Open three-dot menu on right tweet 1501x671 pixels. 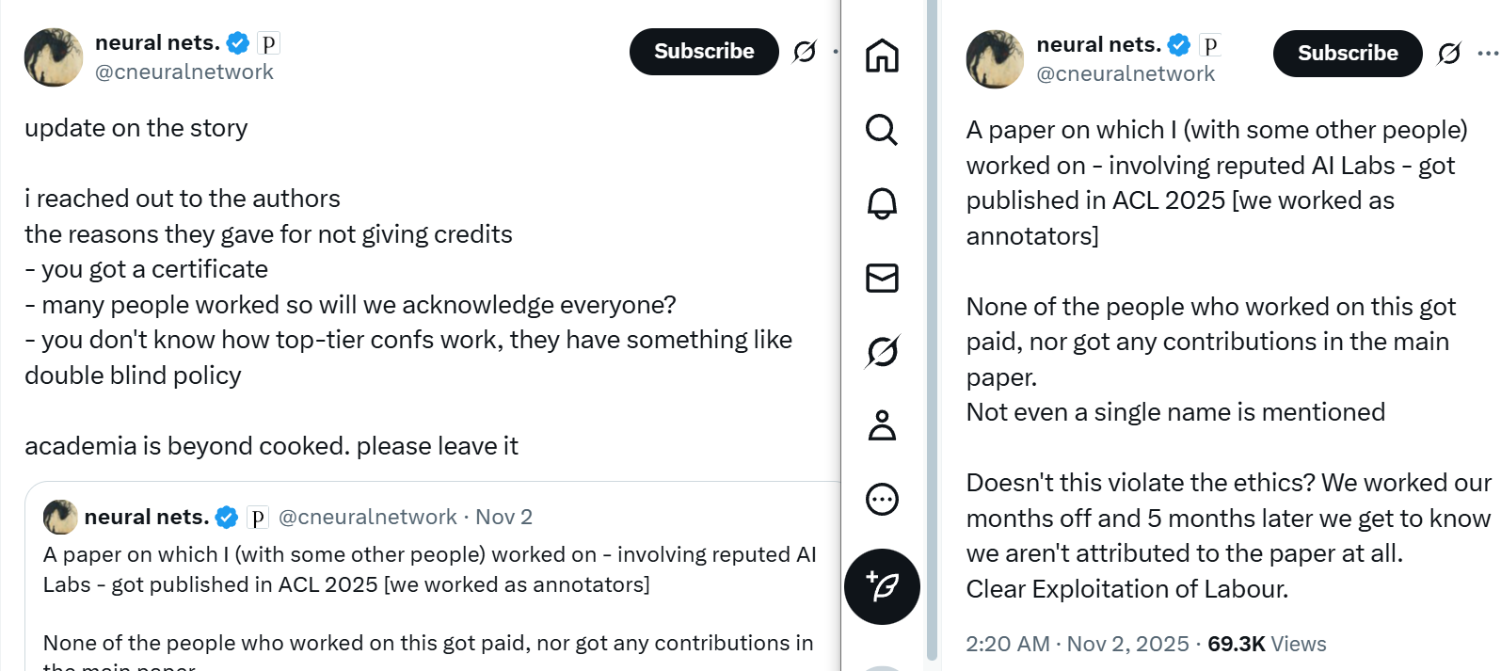1487,54
